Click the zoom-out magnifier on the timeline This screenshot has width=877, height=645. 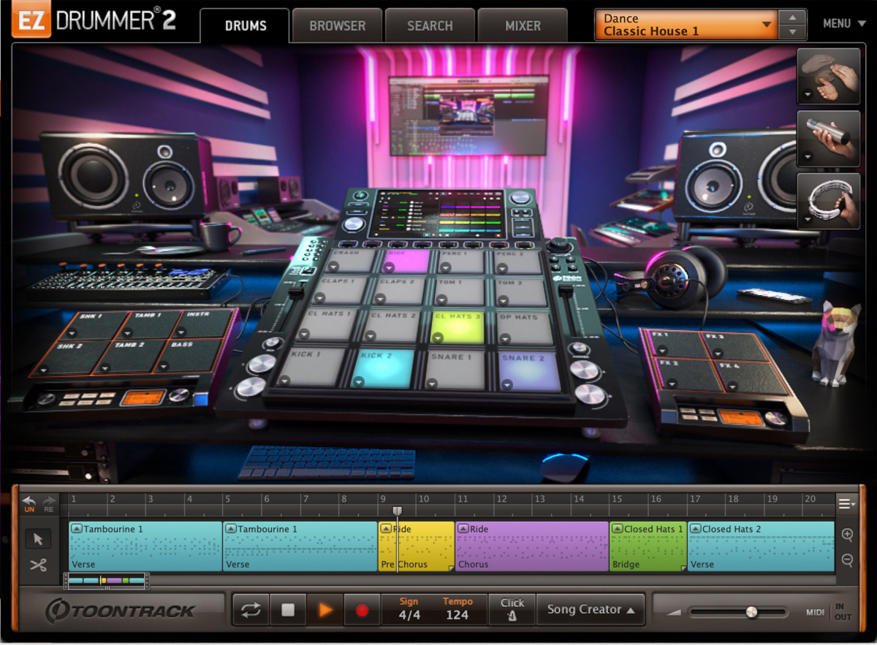tap(846, 560)
